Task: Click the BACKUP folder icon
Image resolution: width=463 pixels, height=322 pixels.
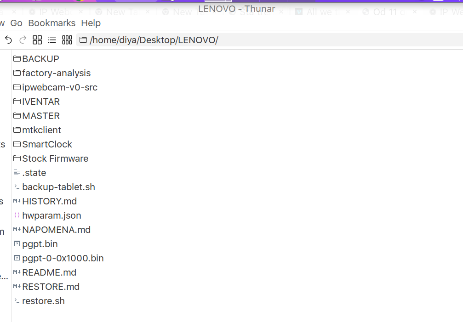Action: point(17,59)
